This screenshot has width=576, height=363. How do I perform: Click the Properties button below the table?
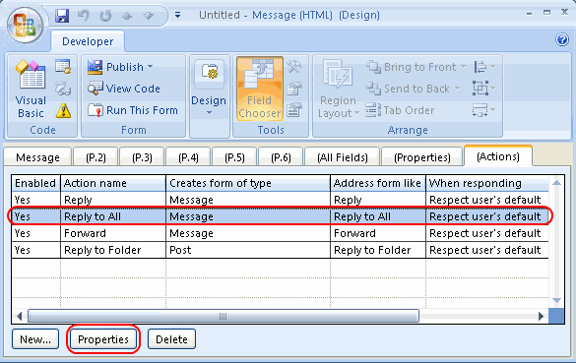pos(103,339)
